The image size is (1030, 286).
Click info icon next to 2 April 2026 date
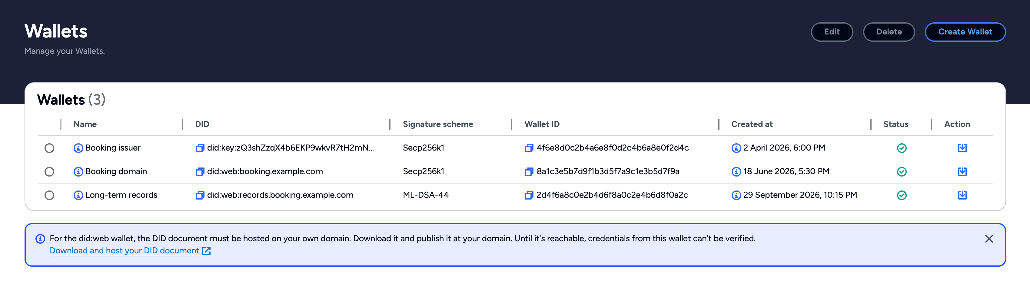pos(736,148)
